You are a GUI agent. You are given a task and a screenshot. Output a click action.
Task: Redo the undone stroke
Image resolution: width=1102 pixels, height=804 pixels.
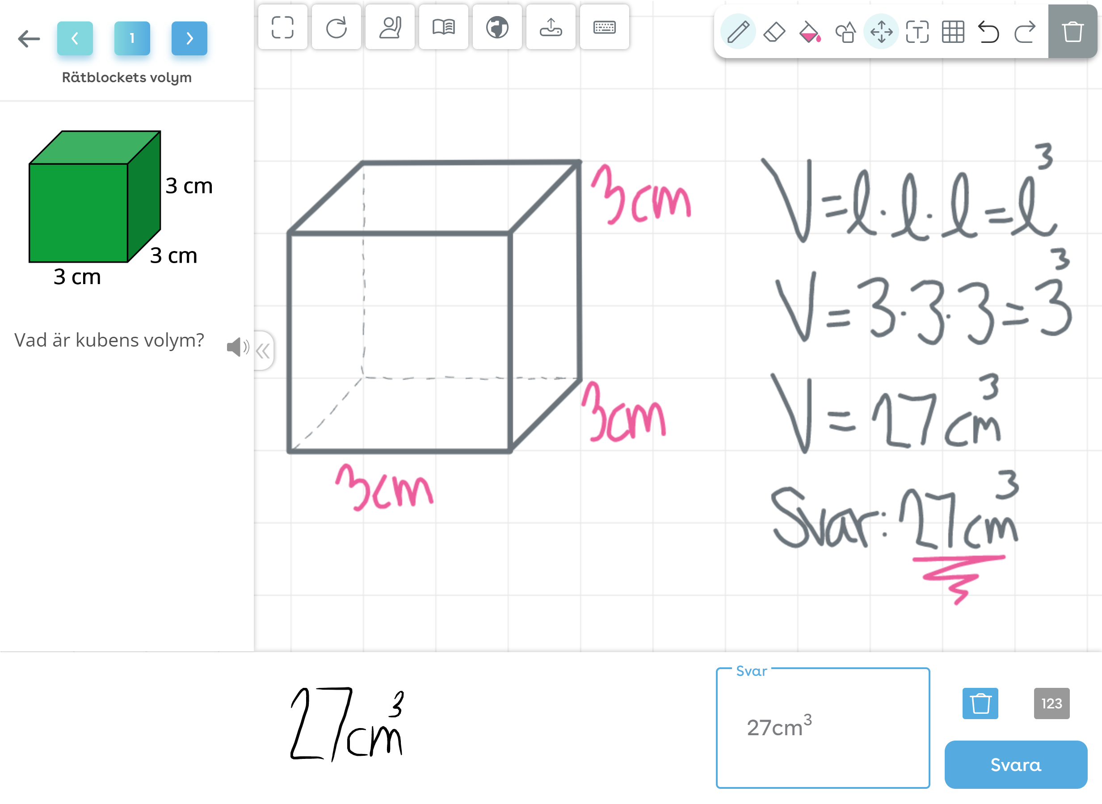click(1025, 32)
